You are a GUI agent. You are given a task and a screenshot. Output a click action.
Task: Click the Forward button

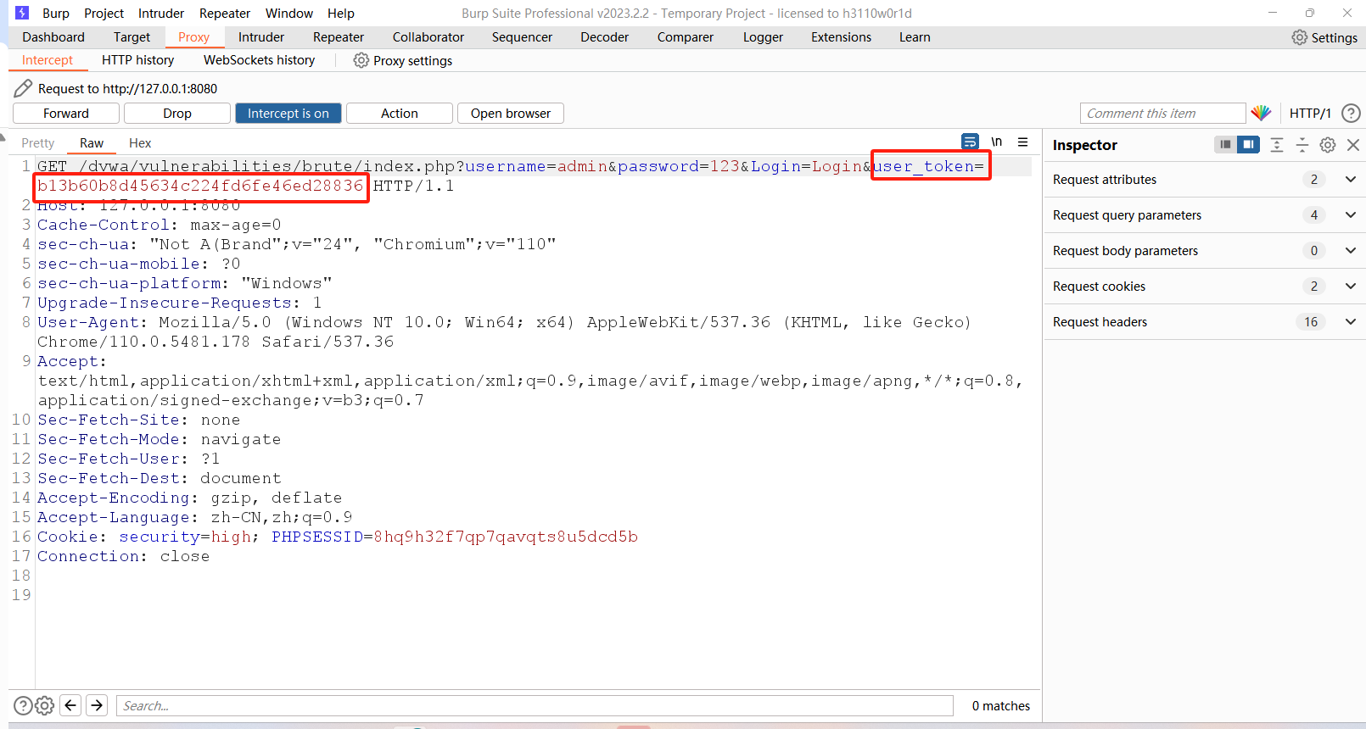click(x=66, y=113)
